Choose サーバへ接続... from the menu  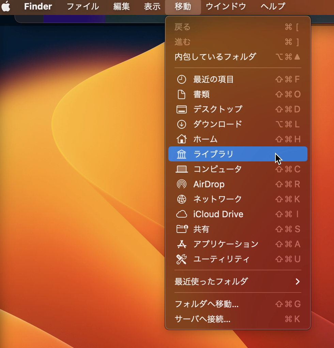[238, 319]
